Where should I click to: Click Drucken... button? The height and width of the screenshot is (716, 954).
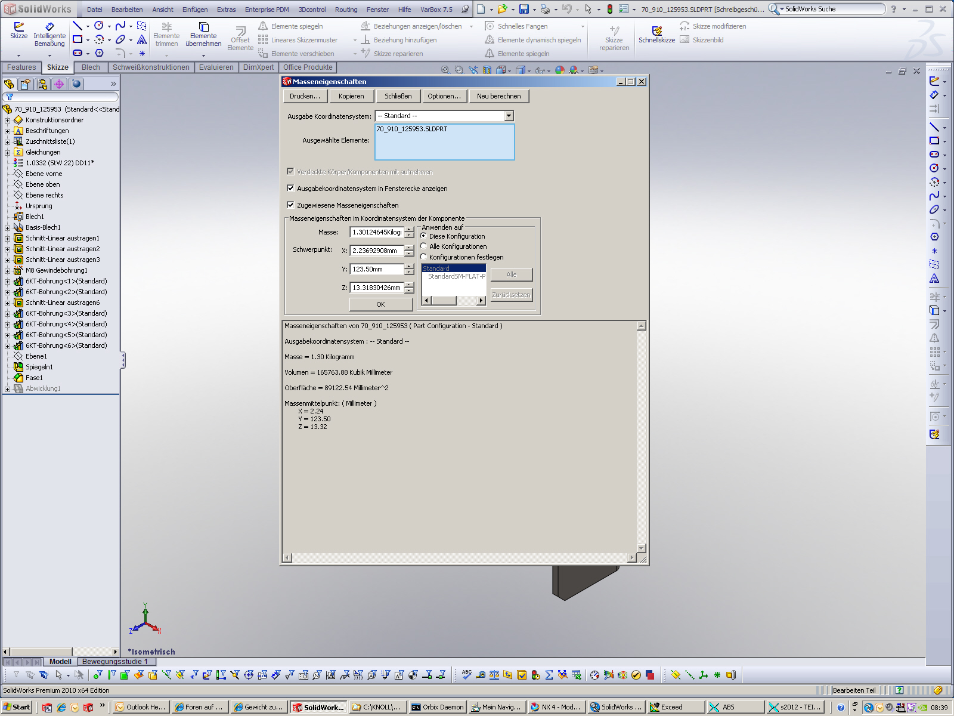305,96
